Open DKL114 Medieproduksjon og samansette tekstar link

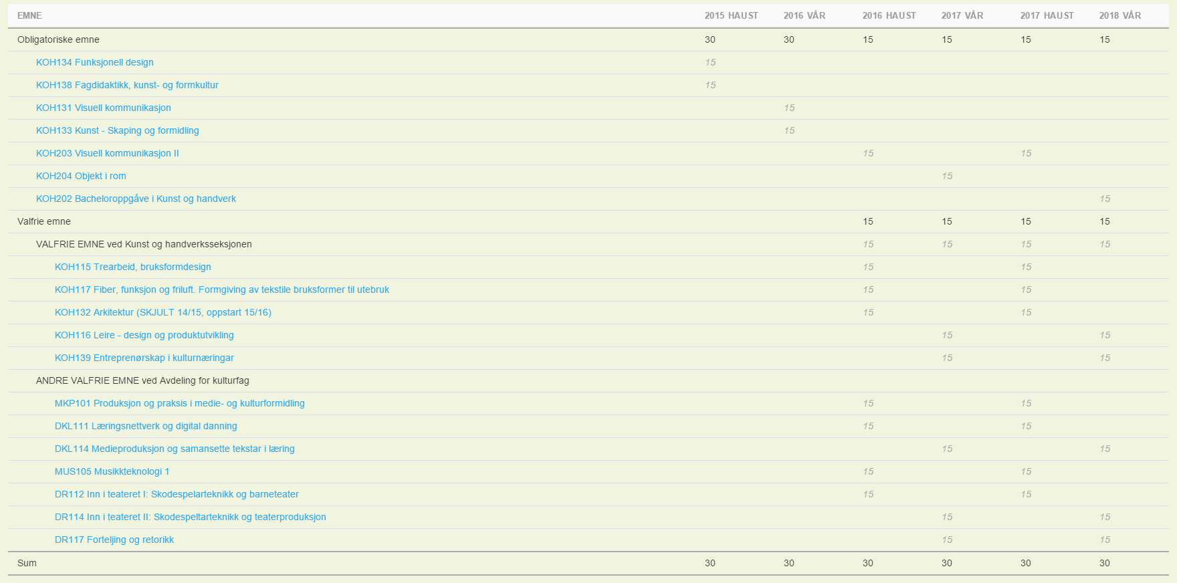[x=175, y=449]
